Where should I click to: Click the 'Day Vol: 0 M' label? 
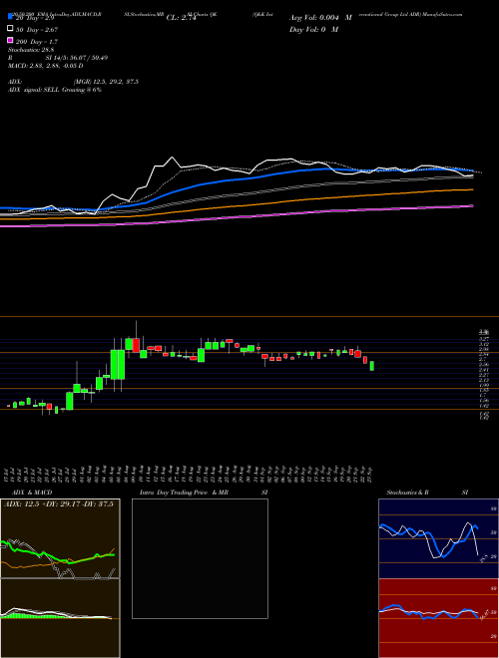313,29
